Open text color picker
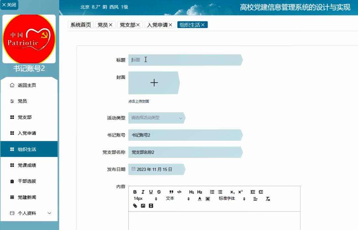The image size is (358, 230). [200, 199]
